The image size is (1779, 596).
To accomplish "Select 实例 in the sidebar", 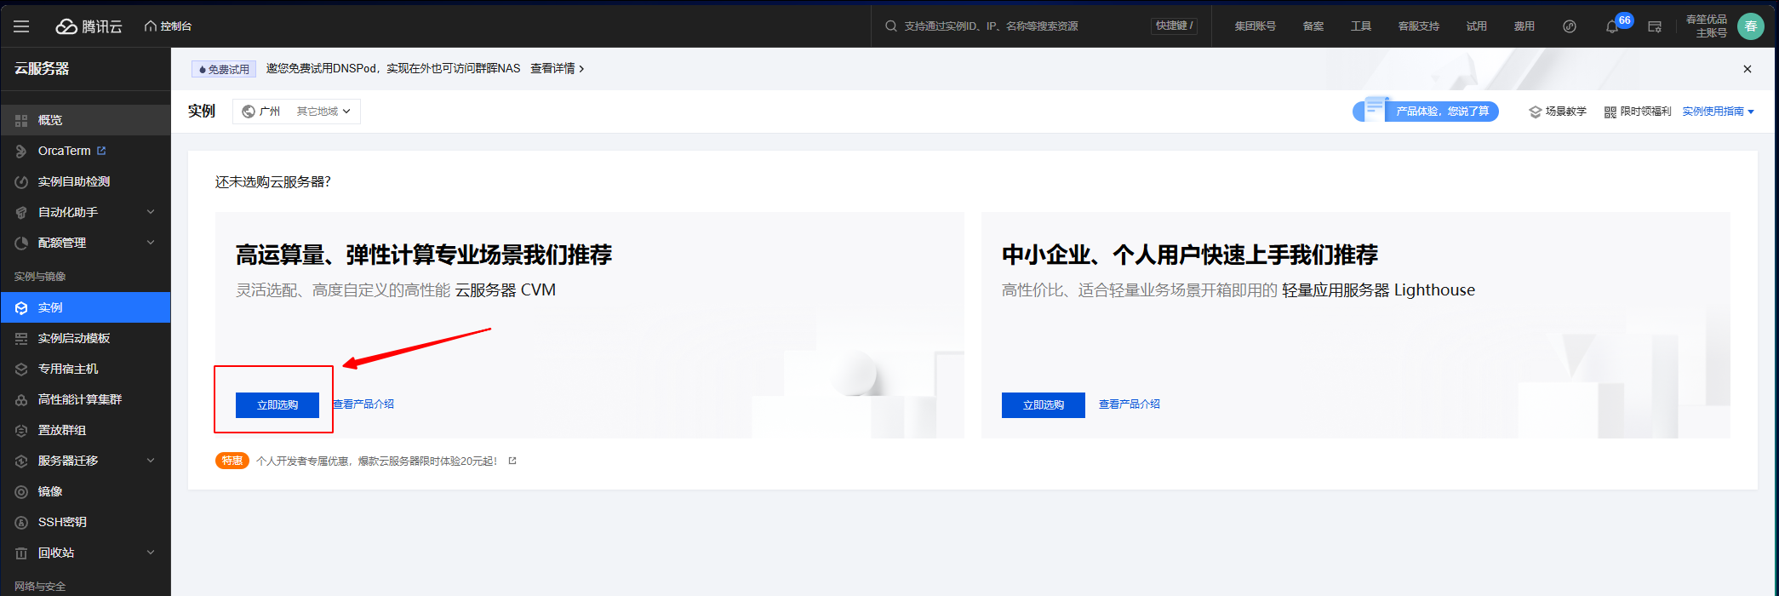I will 85,307.
